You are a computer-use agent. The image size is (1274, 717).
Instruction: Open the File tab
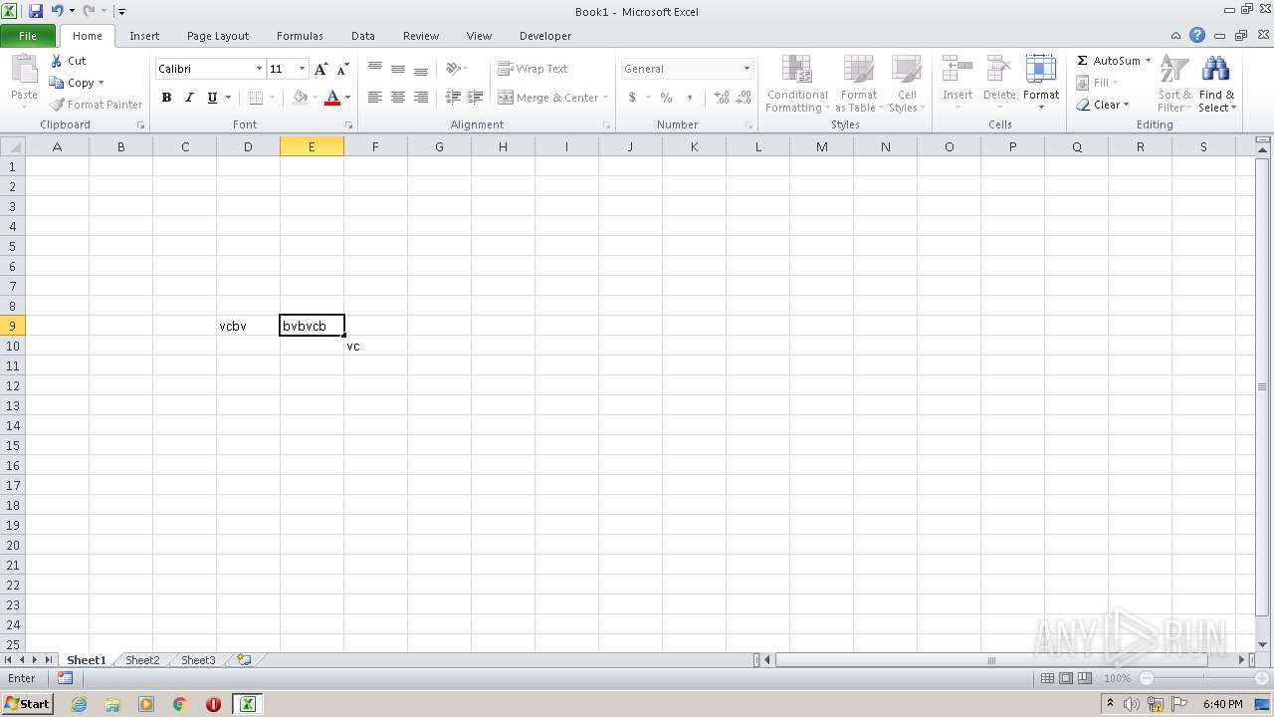coord(28,36)
